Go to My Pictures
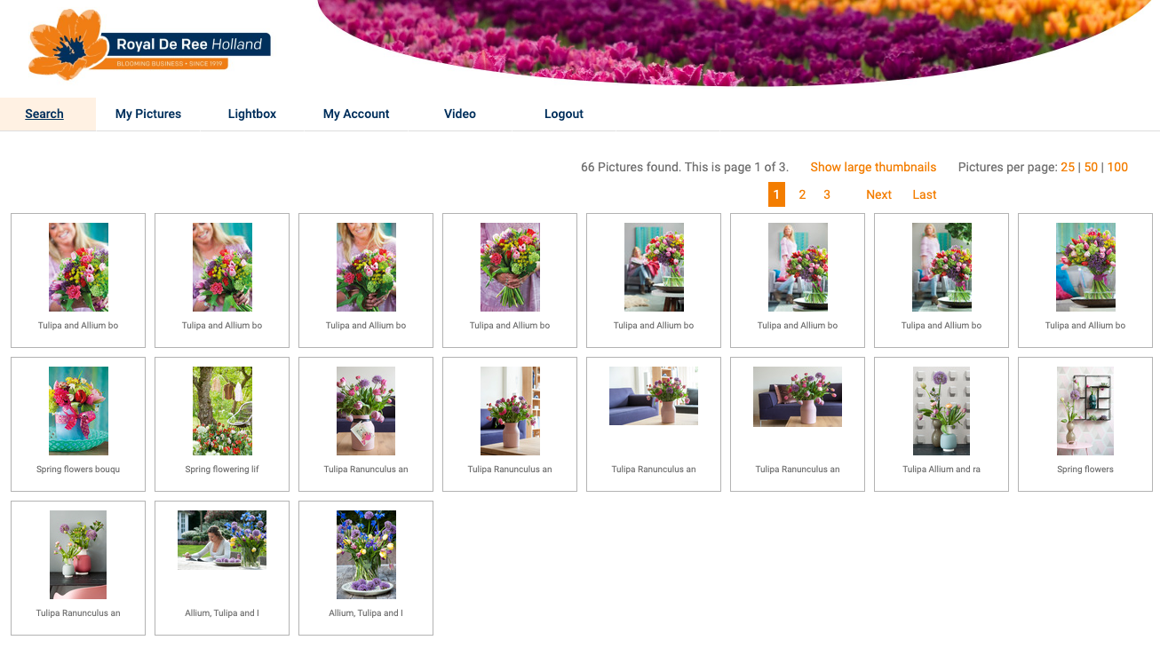Viewport: 1160px width, 648px height. [x=148, y=114]
